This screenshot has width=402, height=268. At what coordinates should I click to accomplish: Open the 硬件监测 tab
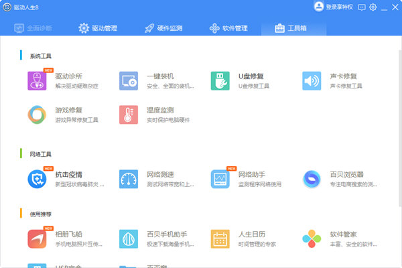click(163, 28)
